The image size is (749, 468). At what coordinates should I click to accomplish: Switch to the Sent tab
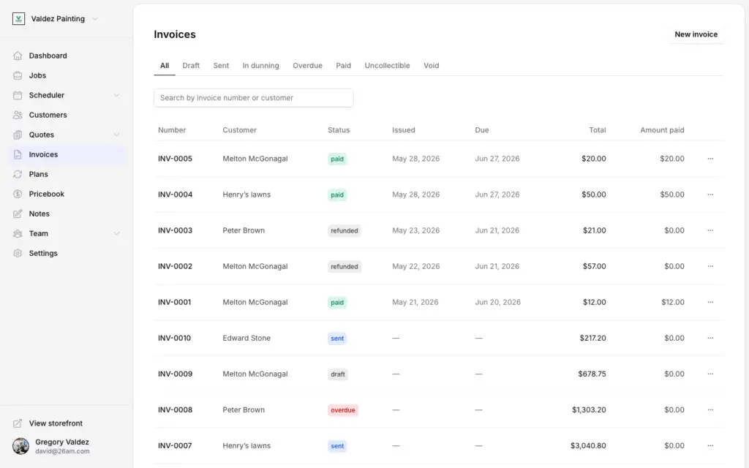tap(221, 65)
